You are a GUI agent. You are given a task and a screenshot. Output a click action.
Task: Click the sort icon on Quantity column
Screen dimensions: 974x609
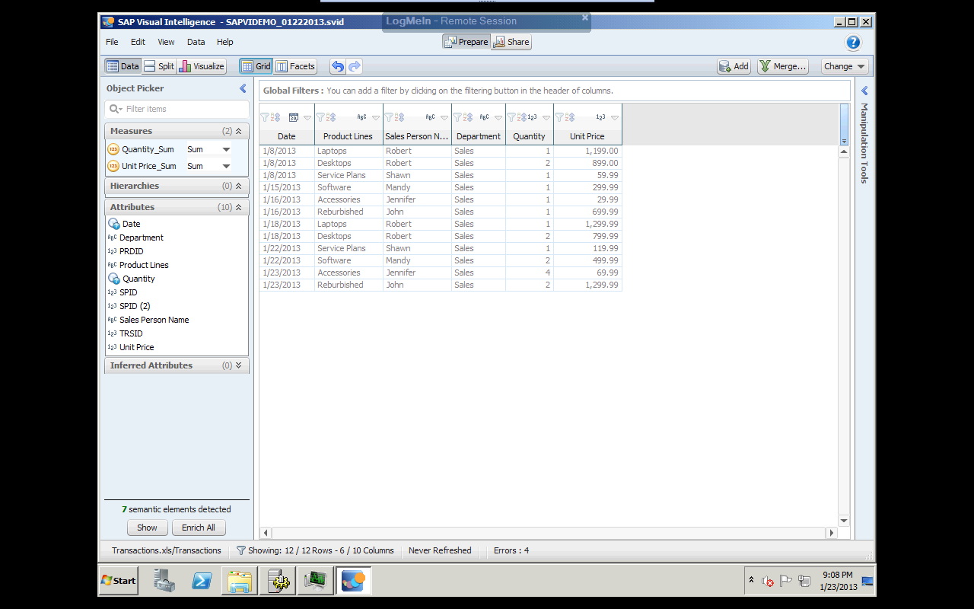[521, 117]
